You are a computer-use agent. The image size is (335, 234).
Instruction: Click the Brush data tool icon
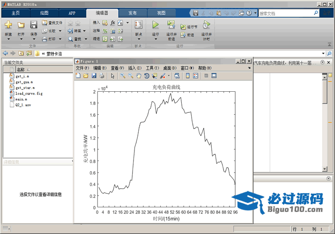(x=163, y=75)
